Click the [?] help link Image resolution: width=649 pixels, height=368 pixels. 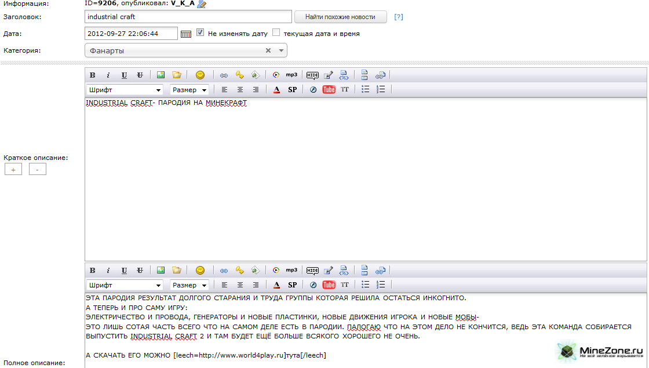coord(399,17)
